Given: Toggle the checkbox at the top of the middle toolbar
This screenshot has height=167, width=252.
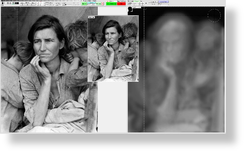Looking at the screenshot, I should click(x=82, y=1).
